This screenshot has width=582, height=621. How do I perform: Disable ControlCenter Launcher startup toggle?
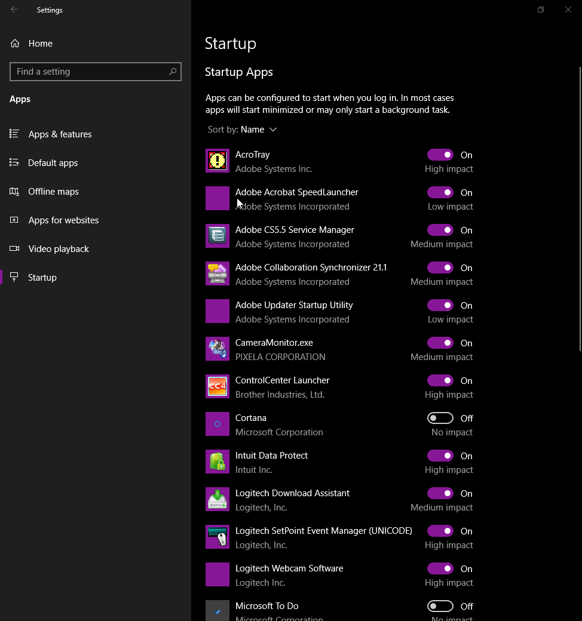(440, 380)
